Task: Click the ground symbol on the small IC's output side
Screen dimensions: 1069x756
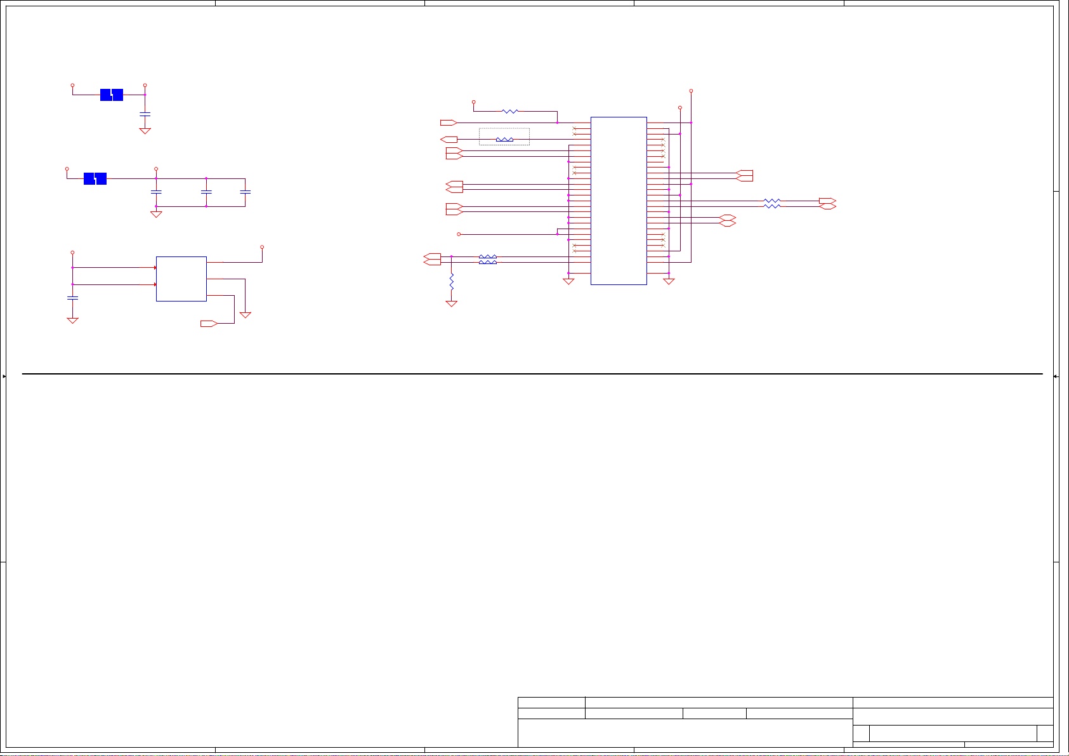Action: (x=246, y=315)
